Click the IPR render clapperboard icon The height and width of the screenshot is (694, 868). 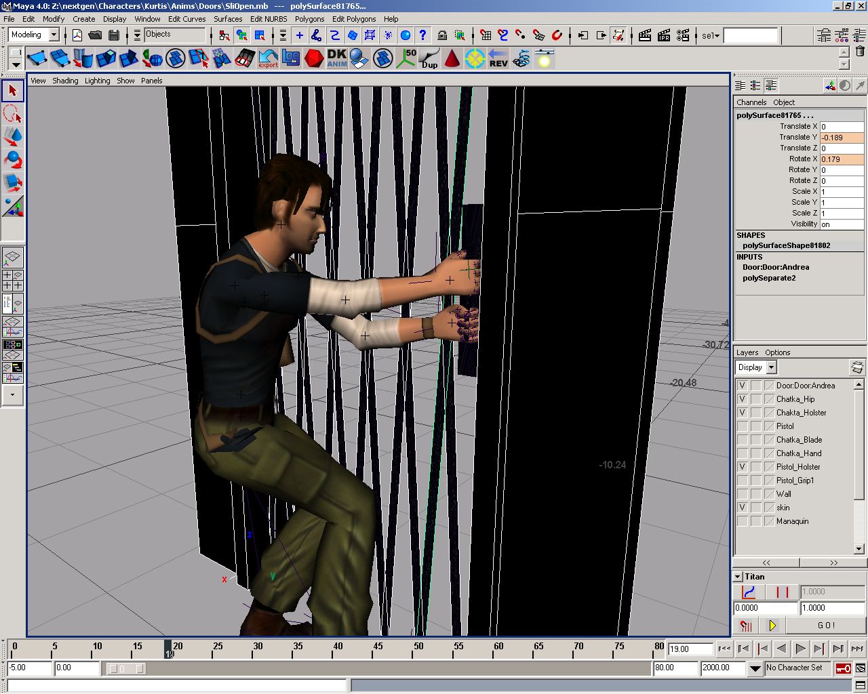[x=664, y=35]
